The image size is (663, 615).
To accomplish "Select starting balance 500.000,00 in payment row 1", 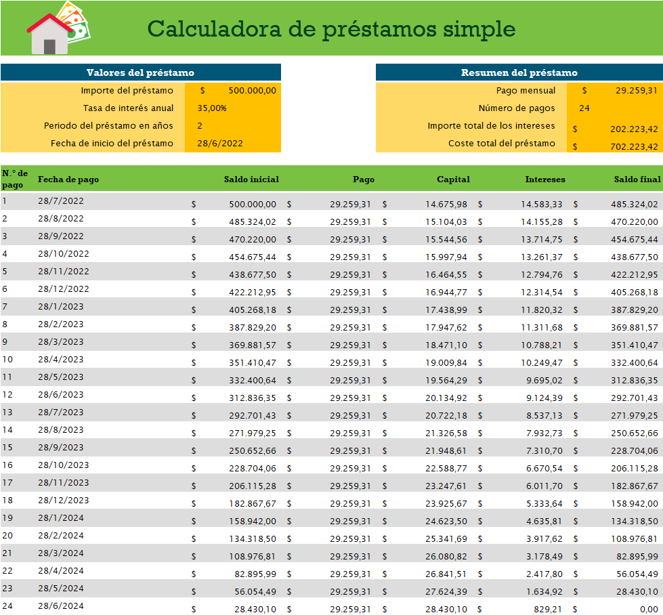I will point(253,205).
